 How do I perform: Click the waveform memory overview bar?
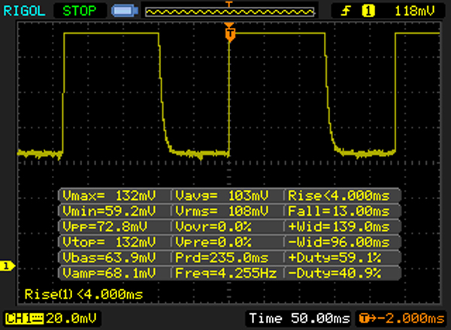click(x=229, y=12)
